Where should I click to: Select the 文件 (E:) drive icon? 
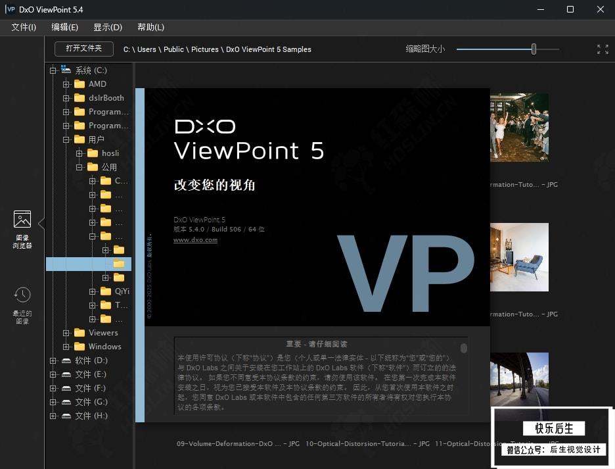click(x=66, y=374)
